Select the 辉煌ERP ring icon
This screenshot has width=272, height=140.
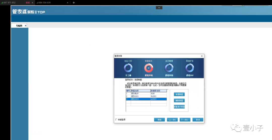190,68
